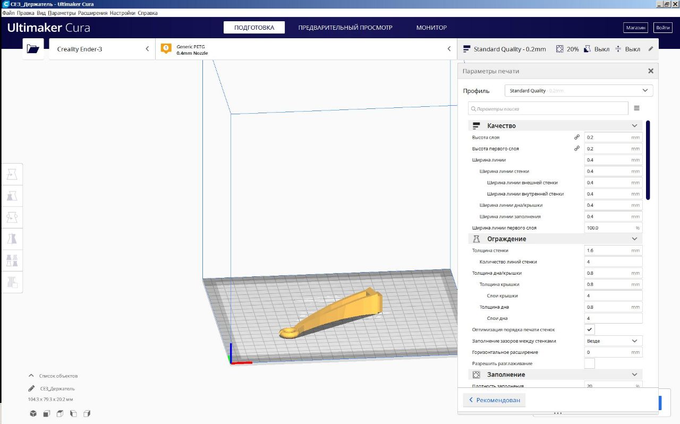Screen dimensions: 680x424
Task: Open the Вид menu
Action: pyautogui.click(x=41, y=13)
